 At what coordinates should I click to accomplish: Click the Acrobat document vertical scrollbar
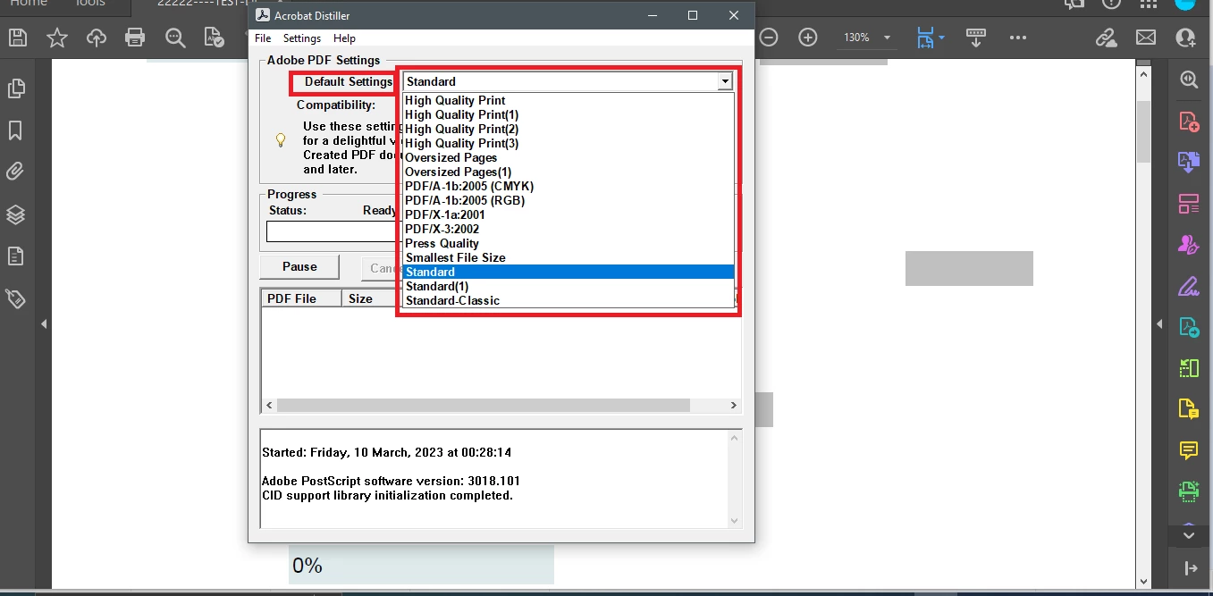[1144, 131]
